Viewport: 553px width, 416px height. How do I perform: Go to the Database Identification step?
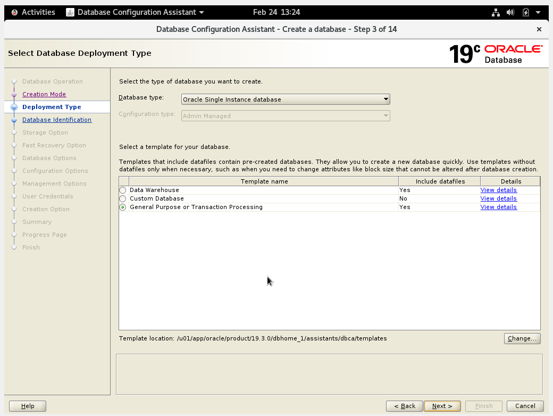[57, 120]
